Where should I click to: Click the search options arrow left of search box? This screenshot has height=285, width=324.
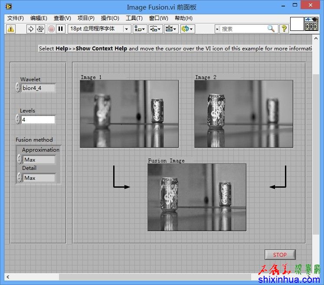click(x=217, y=29)
